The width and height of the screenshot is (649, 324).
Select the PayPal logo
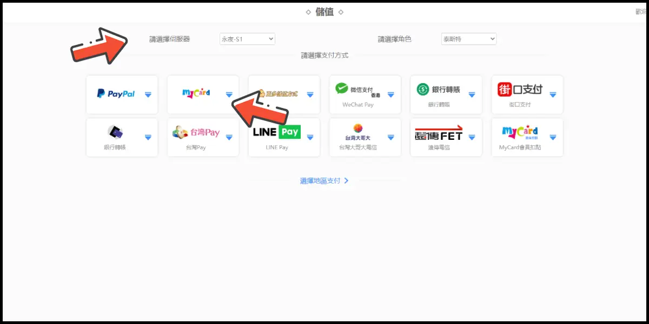pos(116,93)
